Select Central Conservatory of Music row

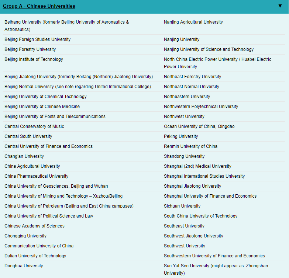(34, 126)
